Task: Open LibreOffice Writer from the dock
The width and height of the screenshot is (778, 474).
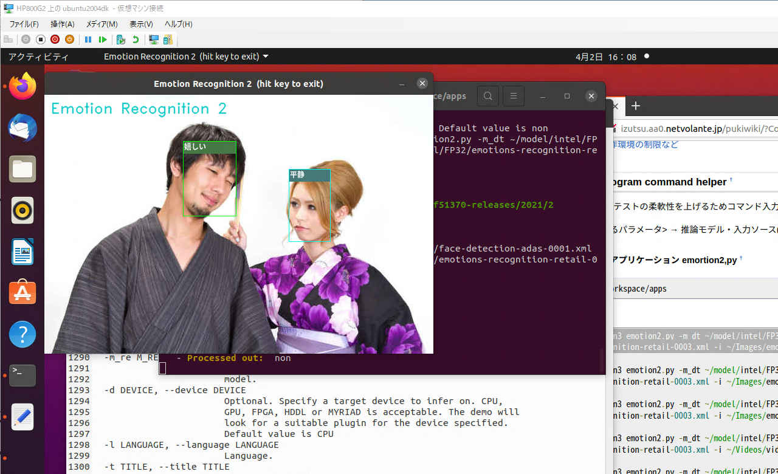Action: click(22, 252)
